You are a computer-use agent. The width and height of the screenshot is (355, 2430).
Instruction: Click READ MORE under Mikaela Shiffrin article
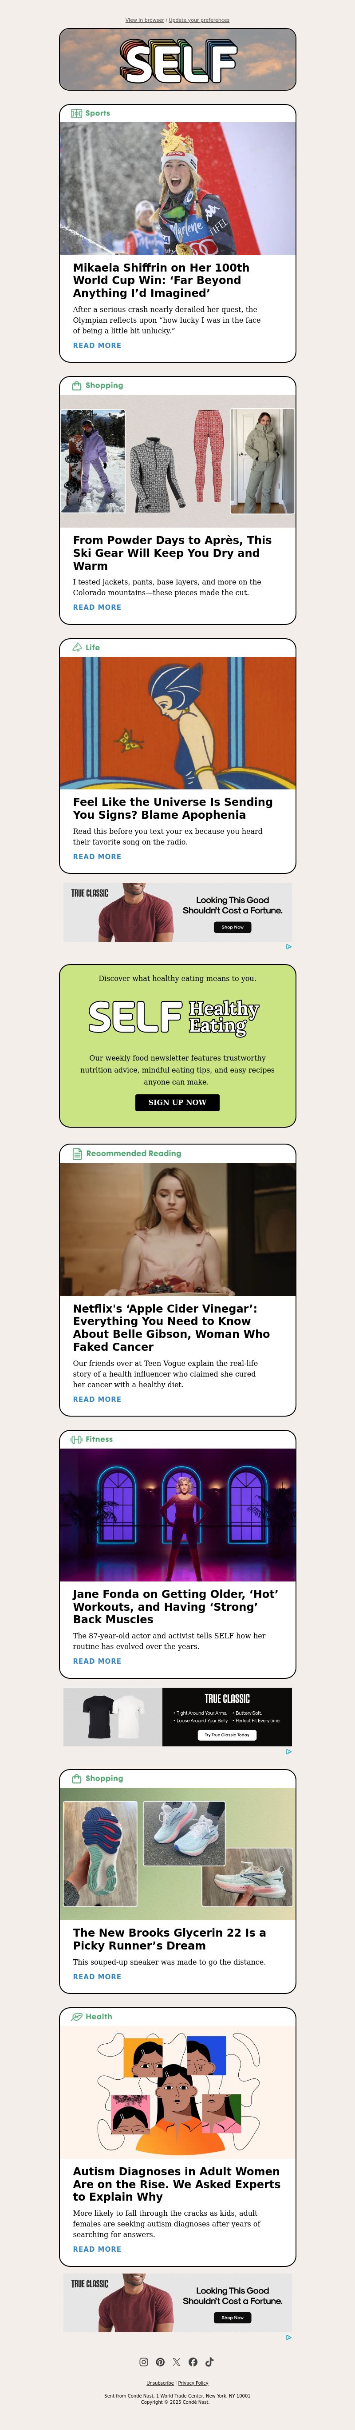point(97,346)
